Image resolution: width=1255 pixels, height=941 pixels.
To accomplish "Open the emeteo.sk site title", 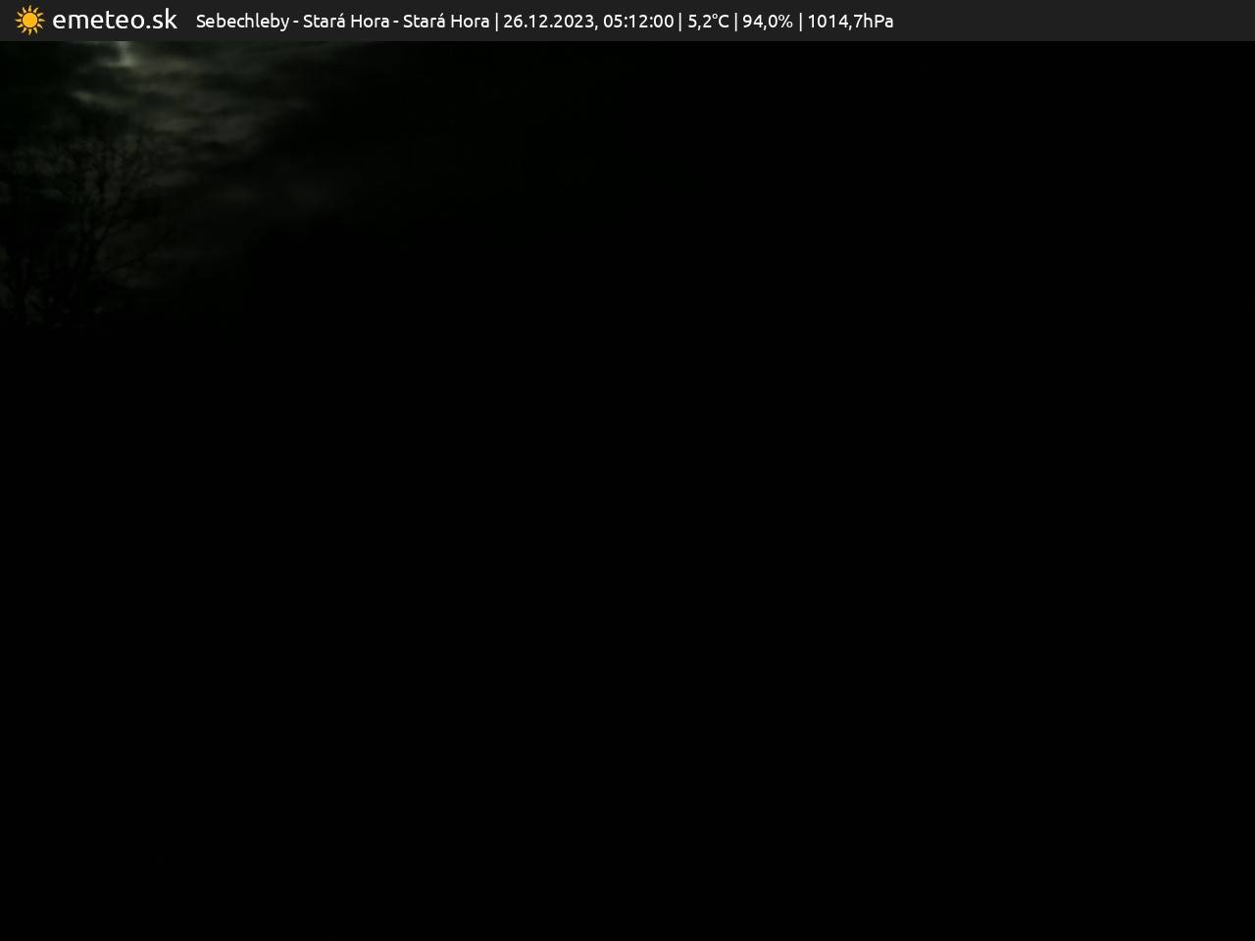I will 114,21.
